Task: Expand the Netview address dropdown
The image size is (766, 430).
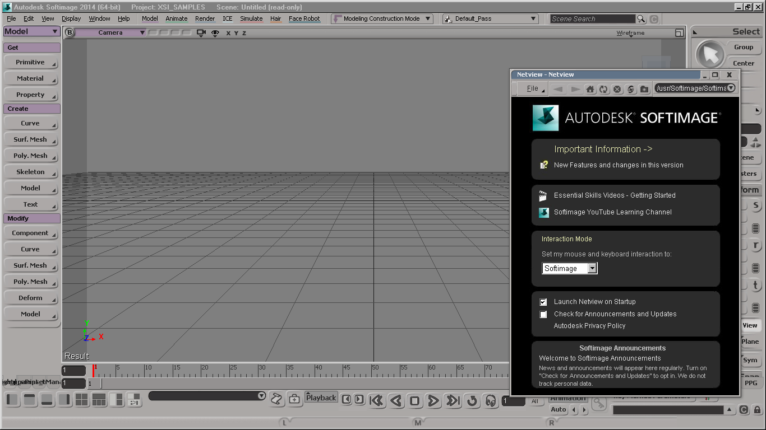Action: 731,88
